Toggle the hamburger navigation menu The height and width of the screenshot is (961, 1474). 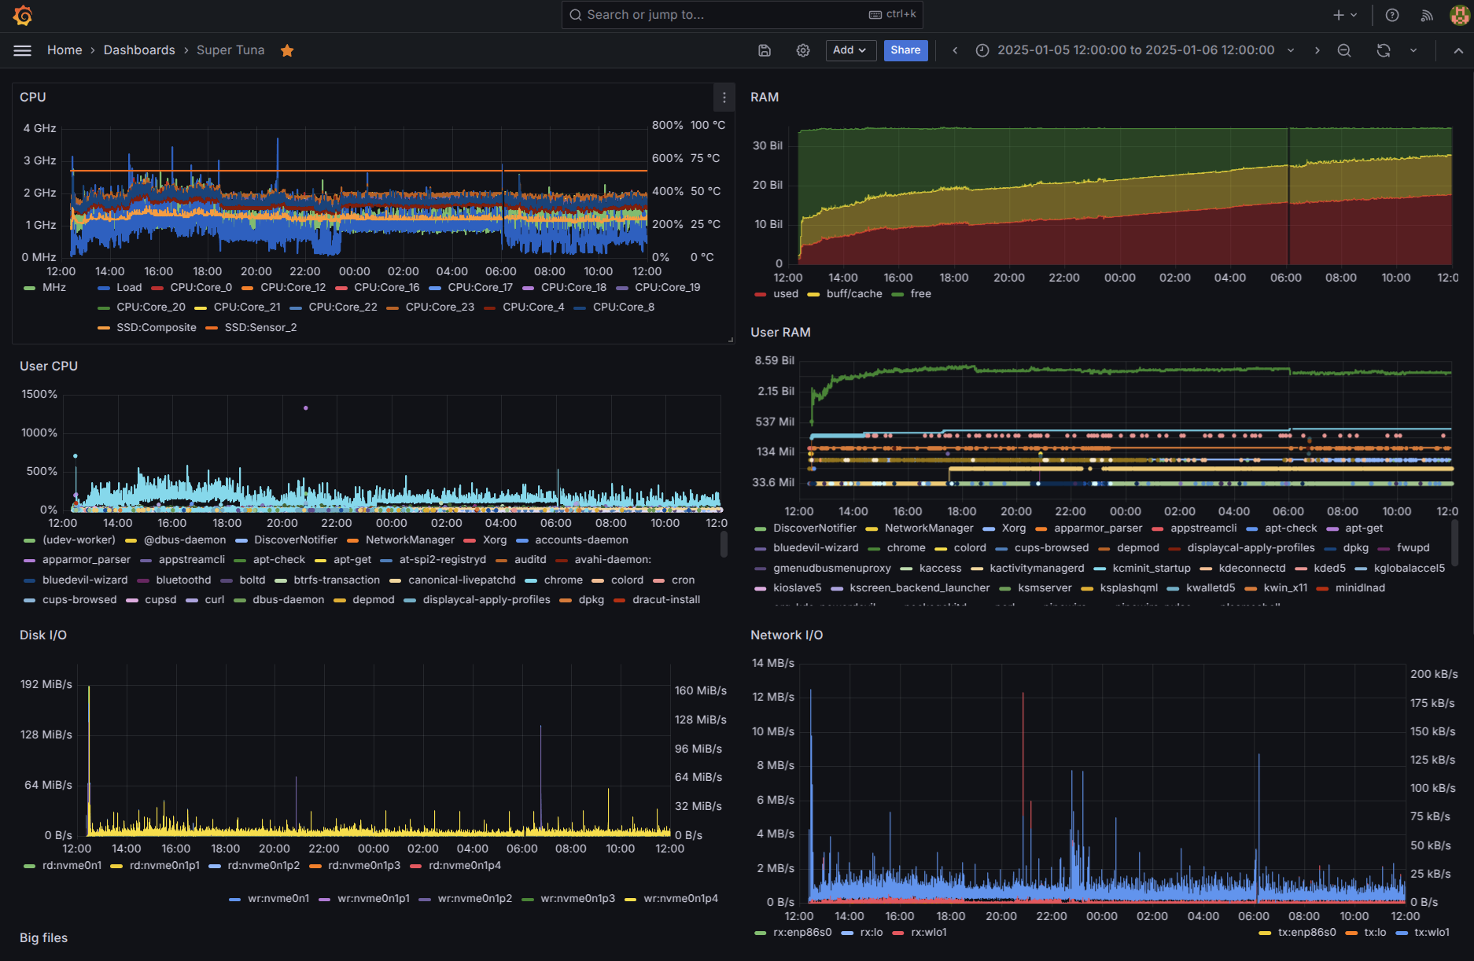tap(23, 50)
